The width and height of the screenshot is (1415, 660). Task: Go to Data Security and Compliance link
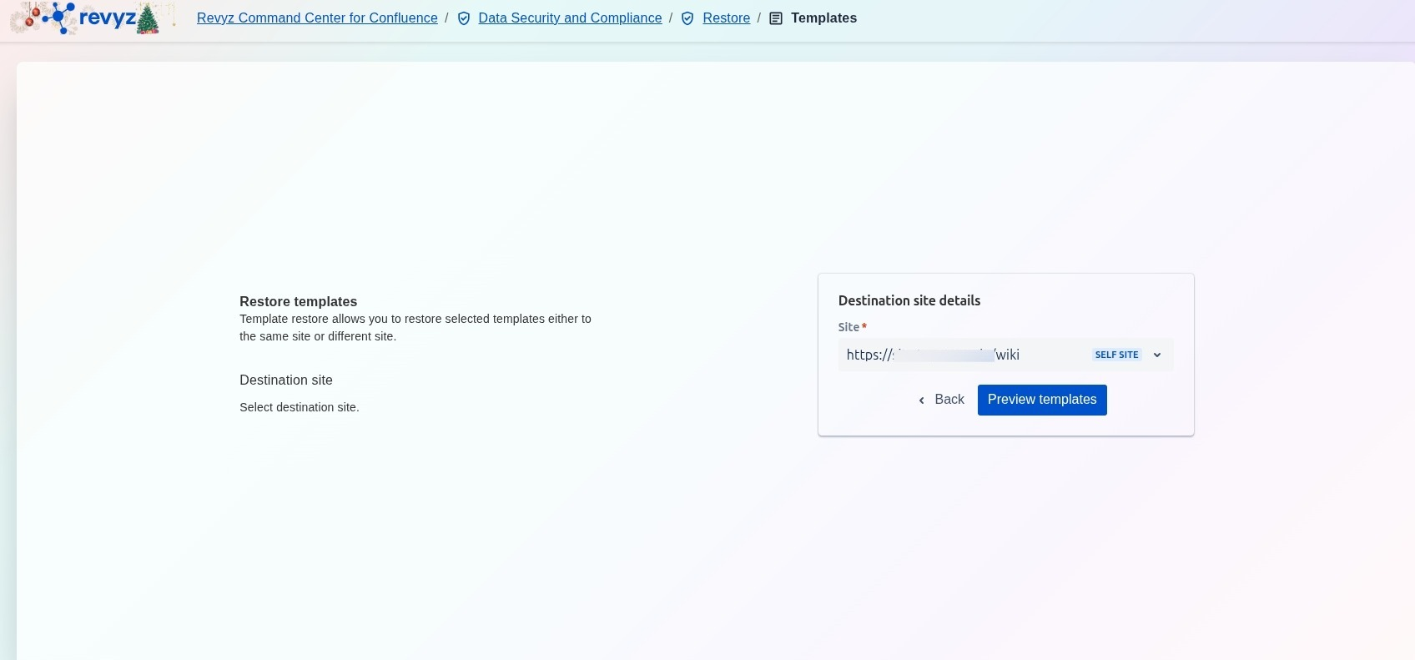click(570, 18)
